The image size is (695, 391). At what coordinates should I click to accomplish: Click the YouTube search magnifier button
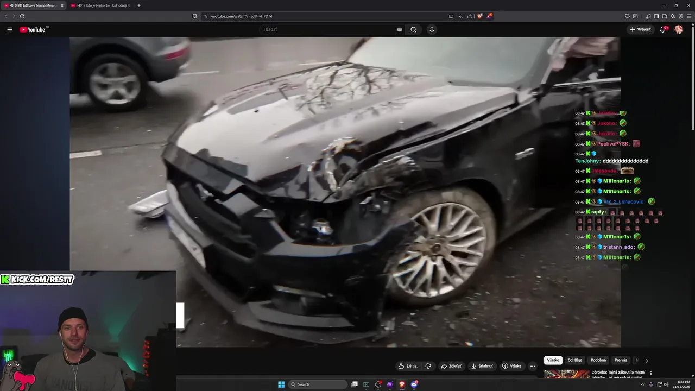pyautogui.click(x=413, y=29)
